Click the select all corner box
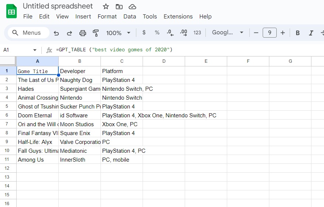The width and height of the screenshot is (324, 207). coord(8,61)
